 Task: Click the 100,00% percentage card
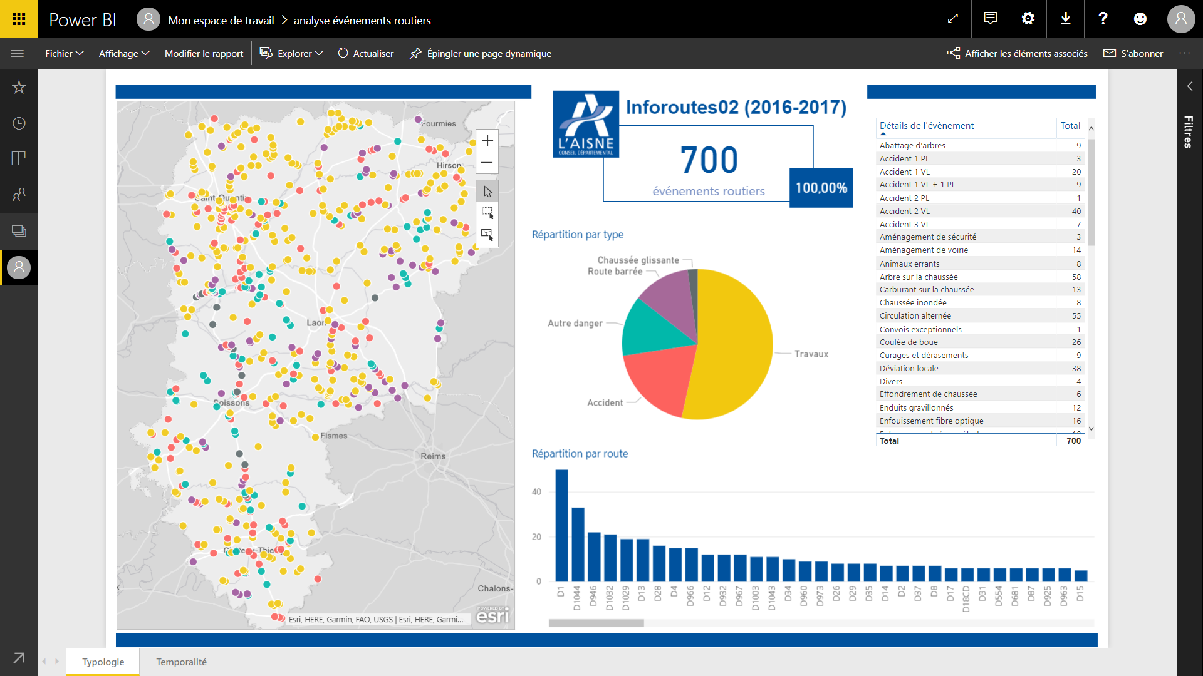click(821, 188)
